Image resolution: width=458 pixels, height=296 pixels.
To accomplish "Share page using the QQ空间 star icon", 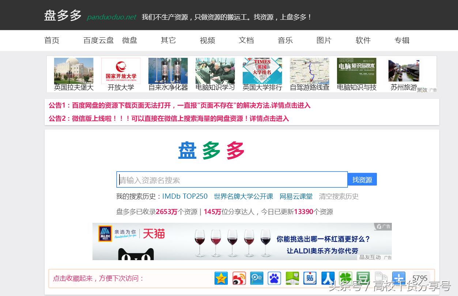I will pyautogui.click(x=221, y=278).
